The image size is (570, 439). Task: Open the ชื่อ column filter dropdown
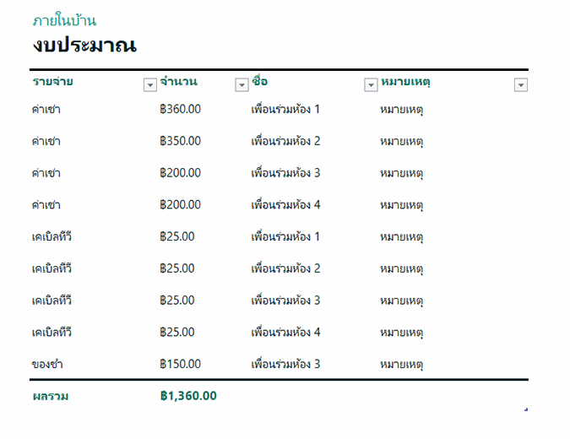[x=371, y=84]
